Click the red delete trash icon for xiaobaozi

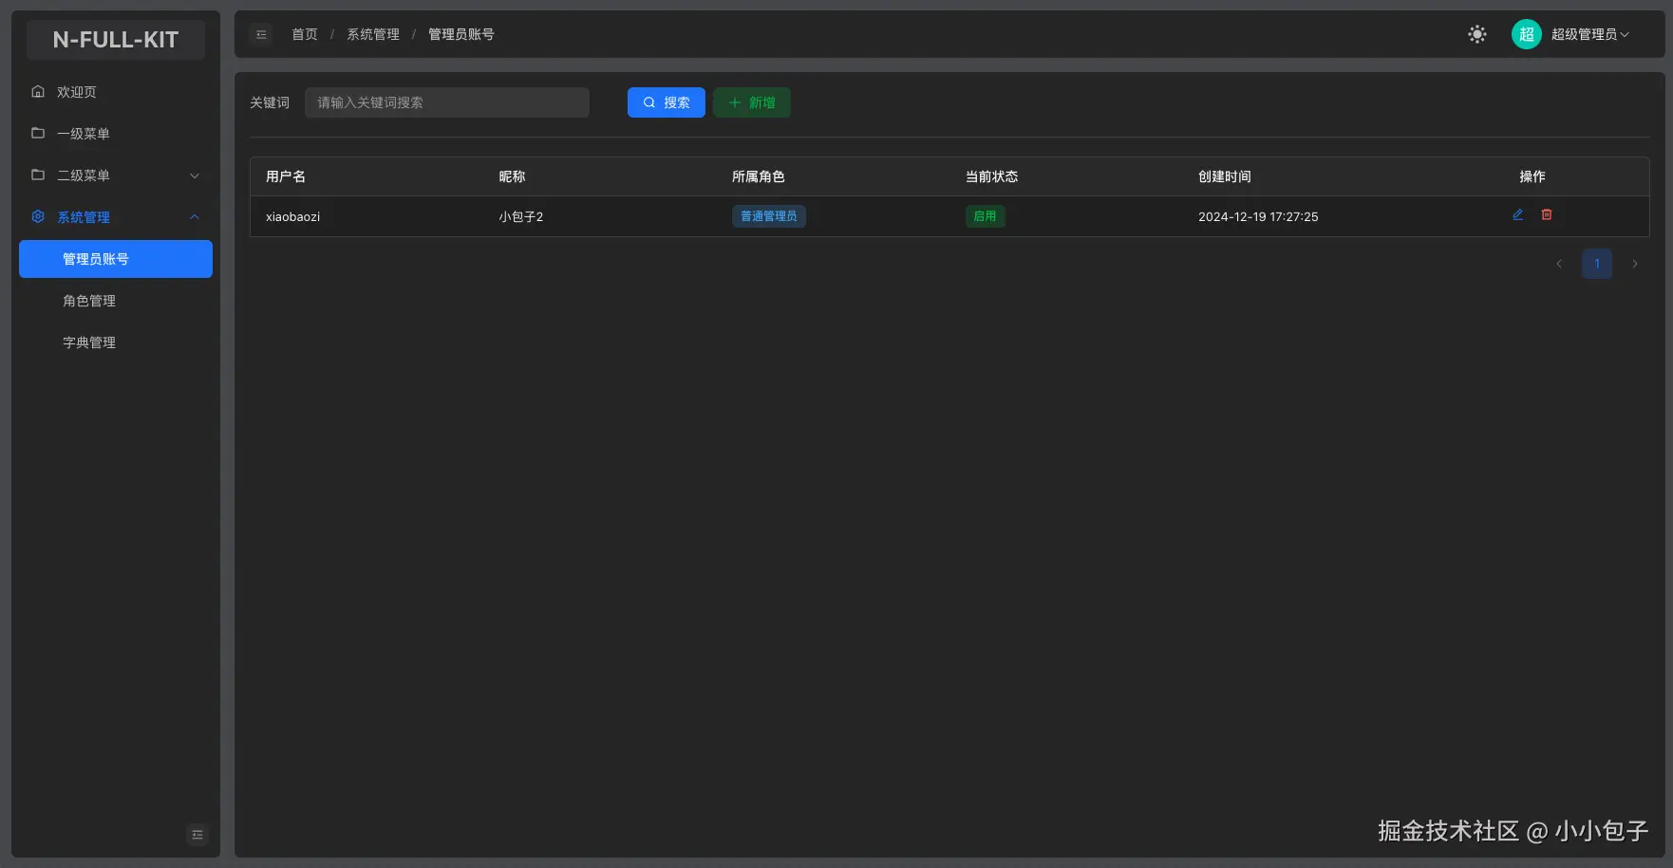pyautogui.click(x=1547, y=214)
